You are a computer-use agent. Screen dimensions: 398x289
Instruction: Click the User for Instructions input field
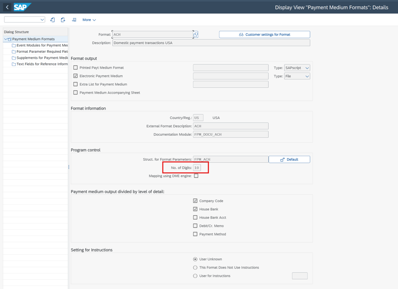pos(300,276)
